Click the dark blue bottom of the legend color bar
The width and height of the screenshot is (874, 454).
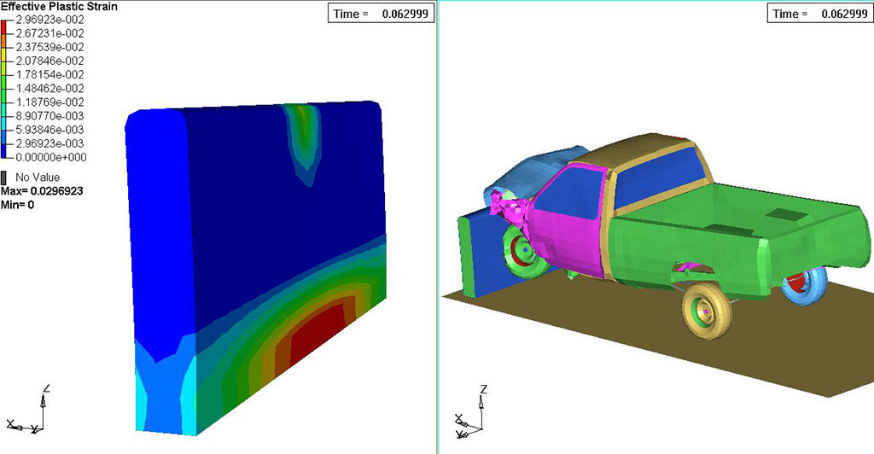3,152
